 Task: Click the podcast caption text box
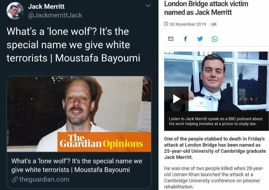click(x=216, y=121)
